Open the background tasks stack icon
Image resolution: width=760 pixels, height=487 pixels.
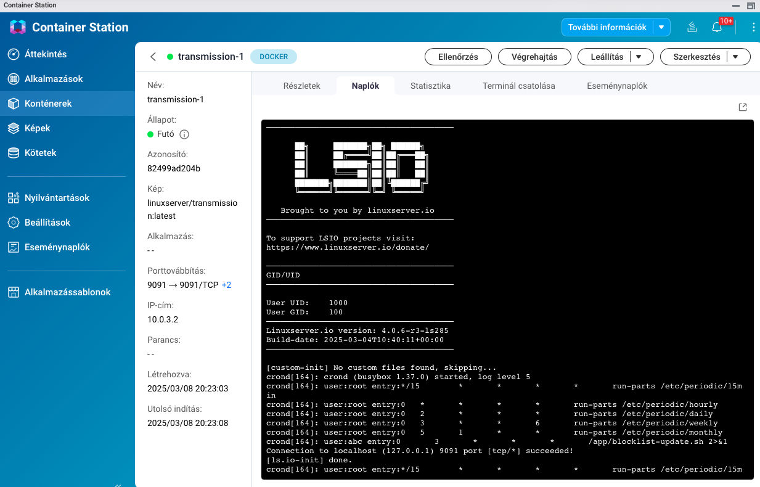(x=692, y=27)
